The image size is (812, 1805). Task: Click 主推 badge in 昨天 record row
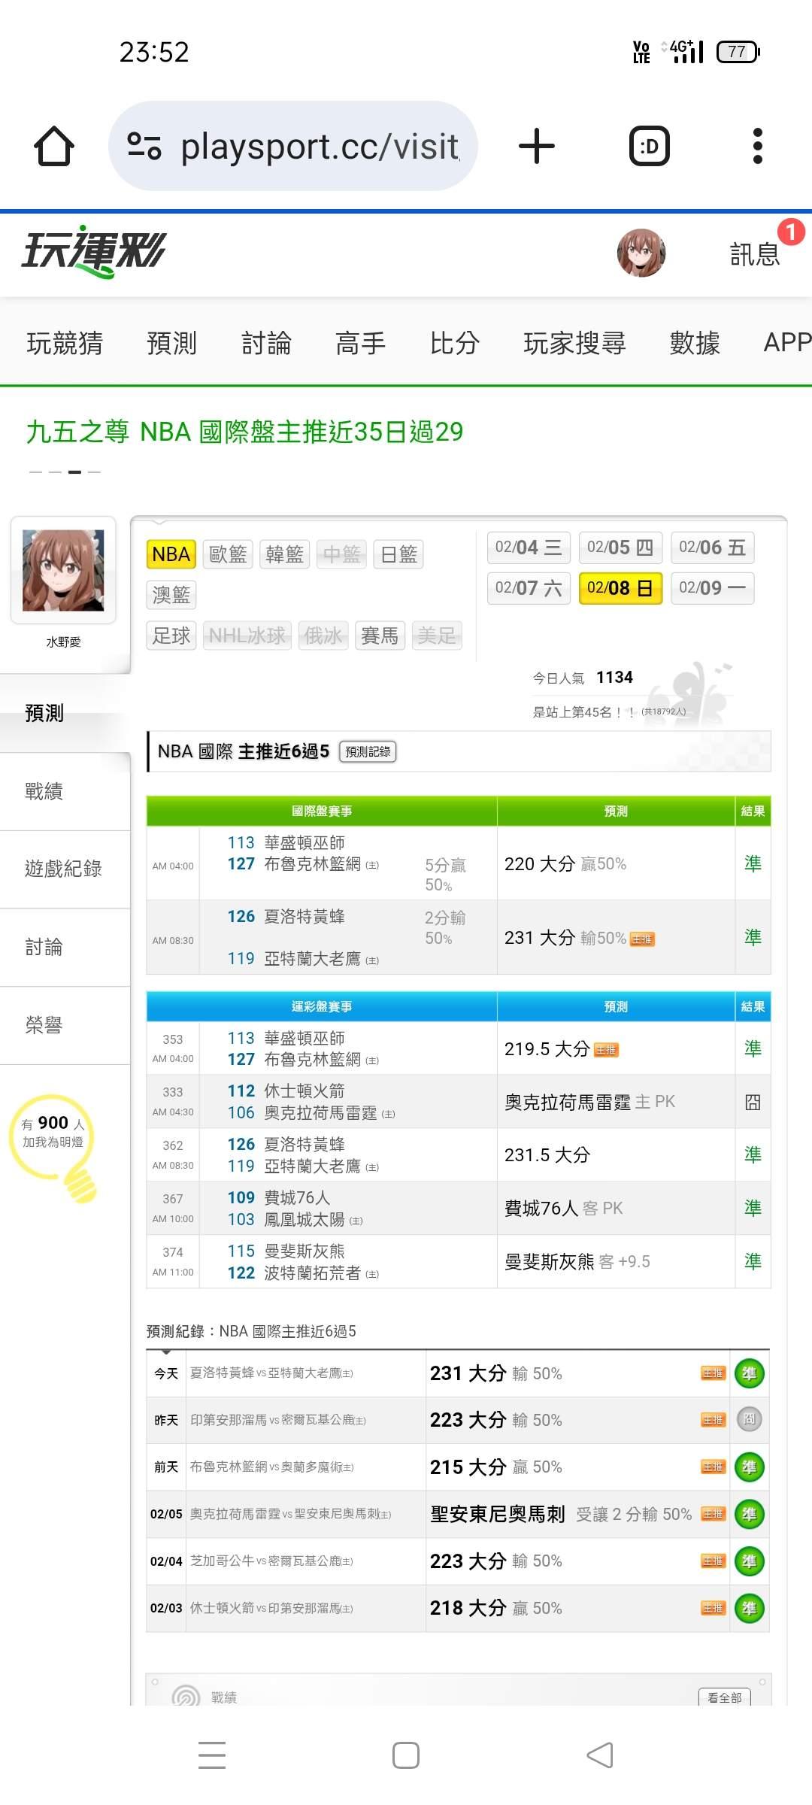713,1420
